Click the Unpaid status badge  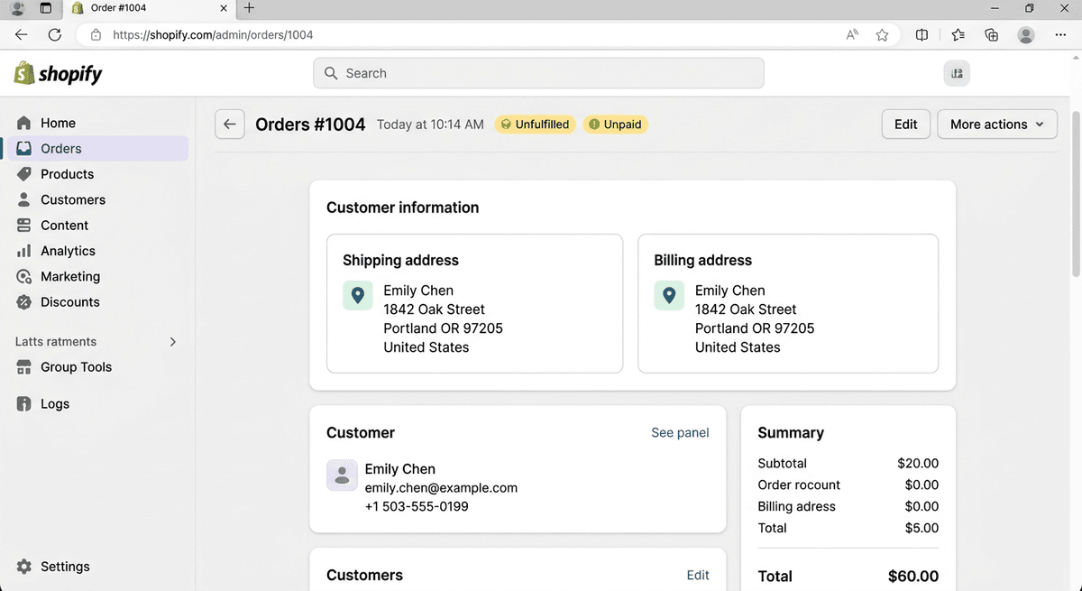coord(615,124)
